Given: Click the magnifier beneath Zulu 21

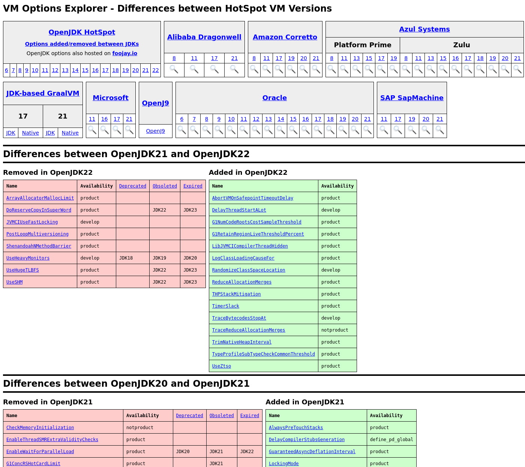Looking at the screenshot, I should coord(517,69).
